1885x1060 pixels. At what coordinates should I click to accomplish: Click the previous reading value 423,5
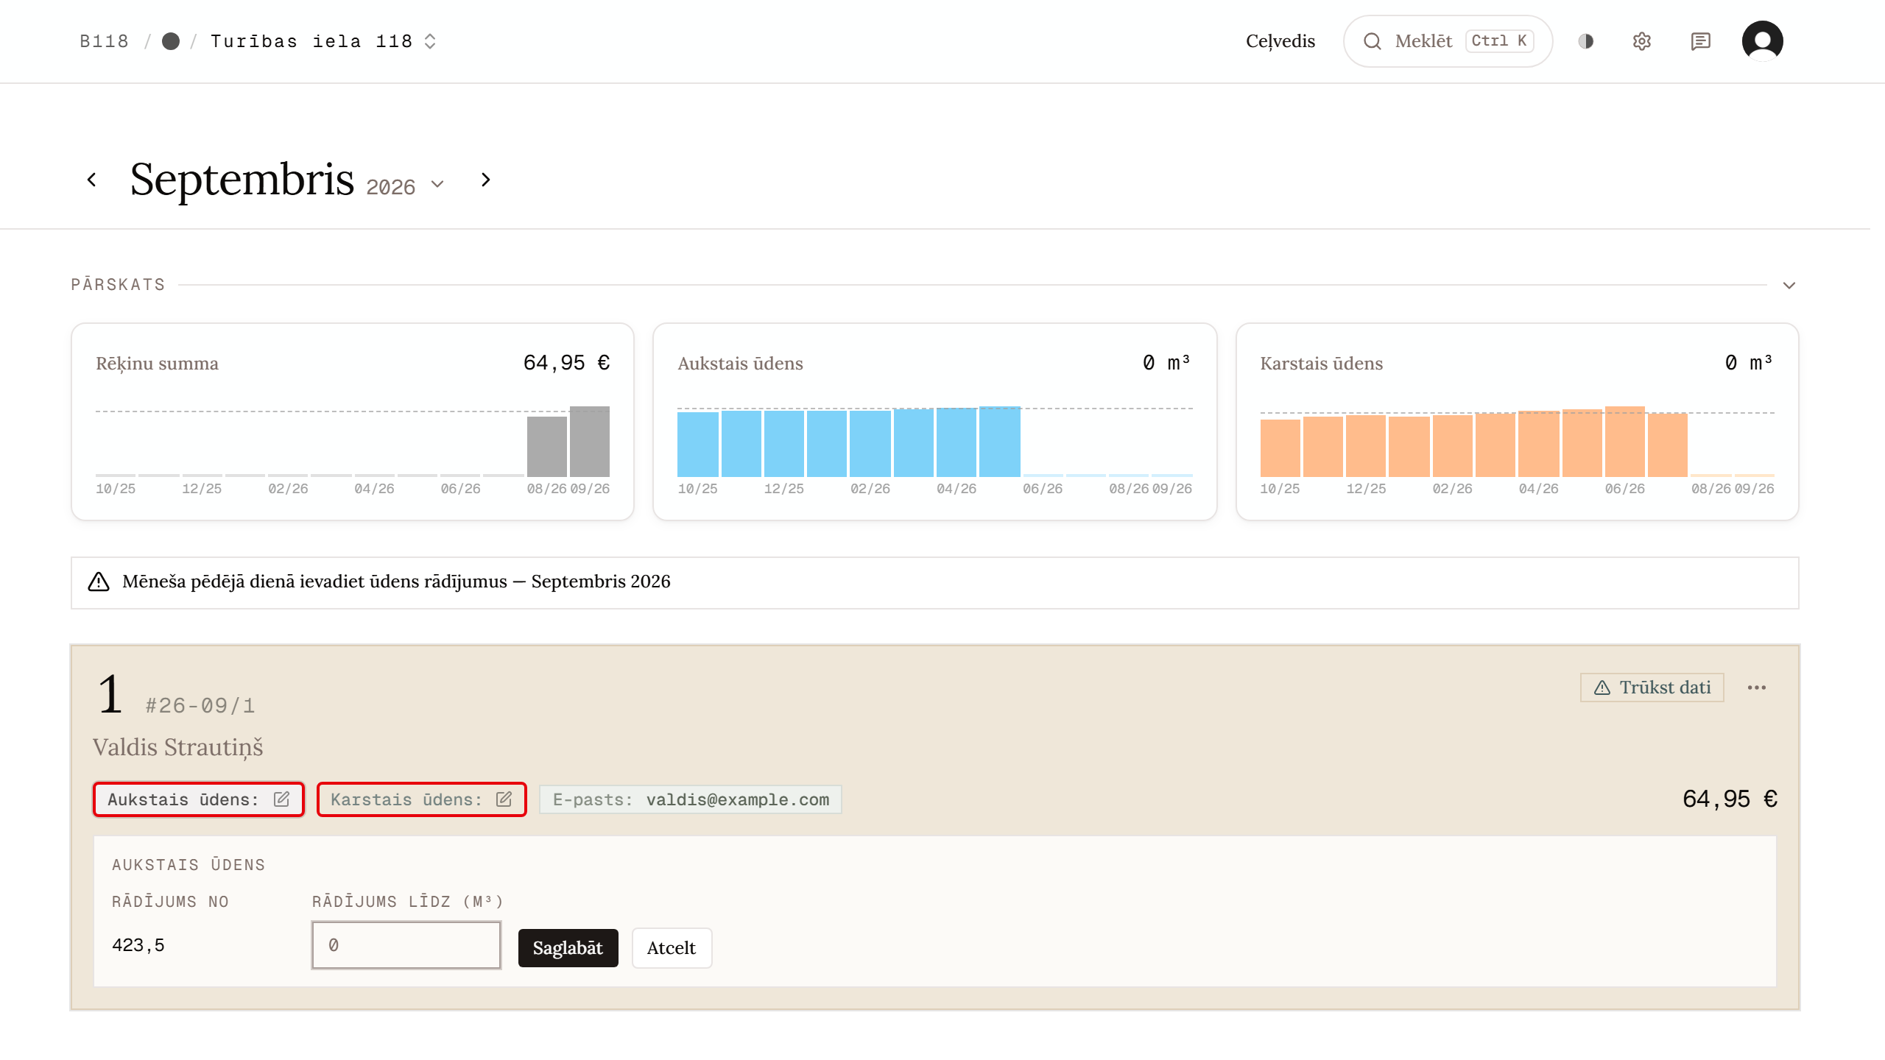[138, 945]
